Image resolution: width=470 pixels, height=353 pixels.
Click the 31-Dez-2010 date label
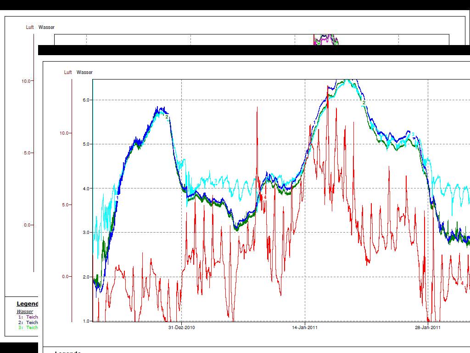tap(182, 328)
